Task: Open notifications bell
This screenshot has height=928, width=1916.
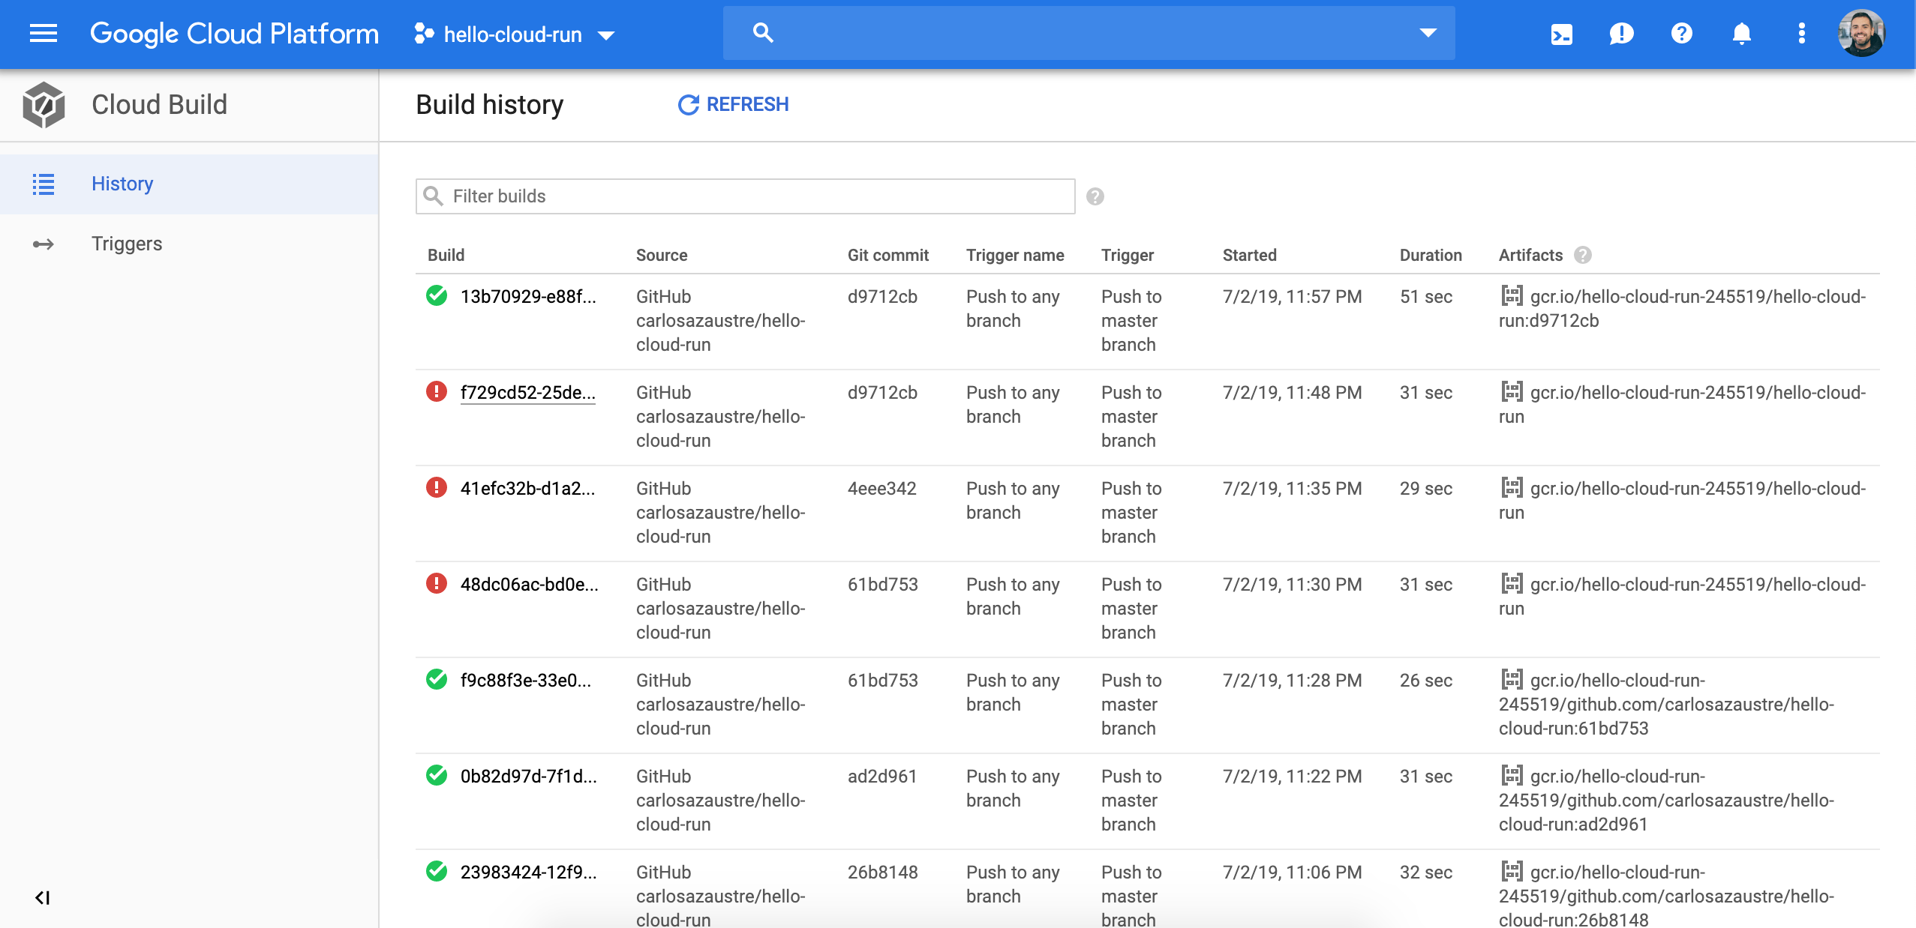Action: point(1742,34)
